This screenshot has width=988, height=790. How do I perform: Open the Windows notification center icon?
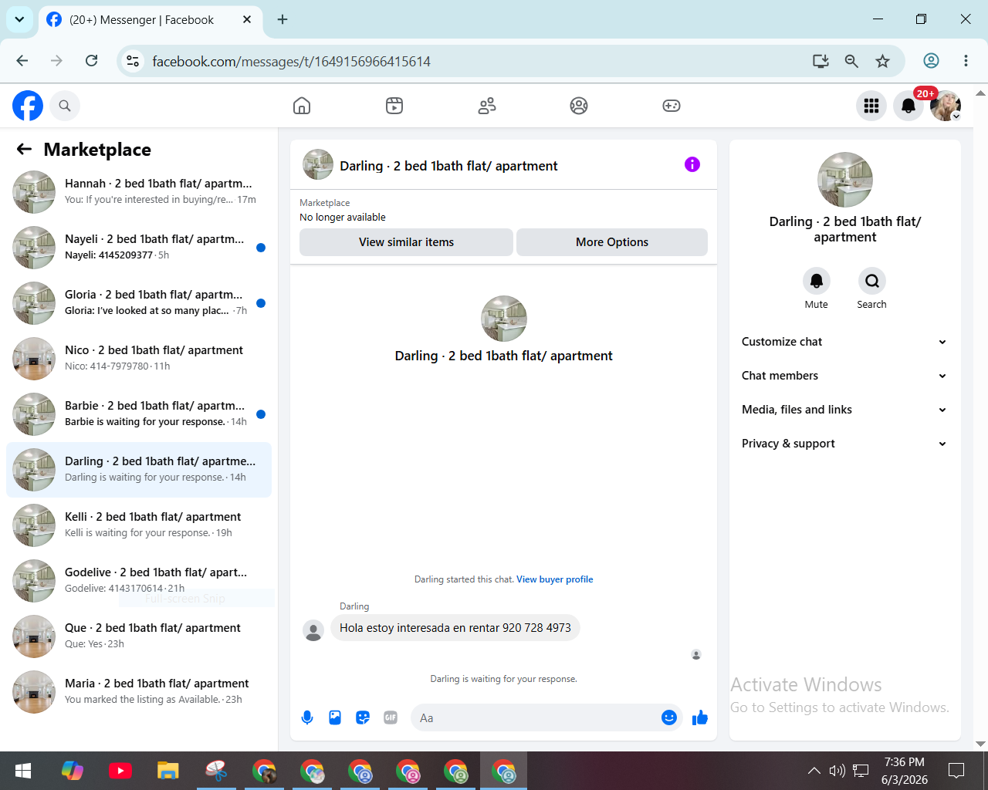coord(956,770)
